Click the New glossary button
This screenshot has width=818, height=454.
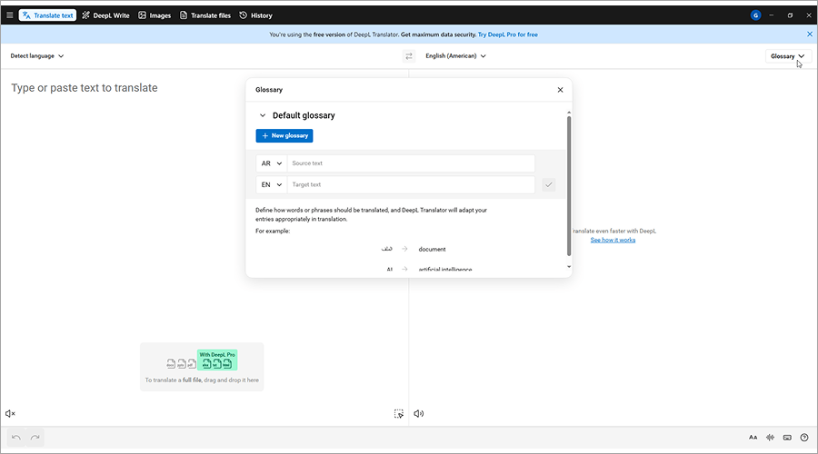click(284, 135)
